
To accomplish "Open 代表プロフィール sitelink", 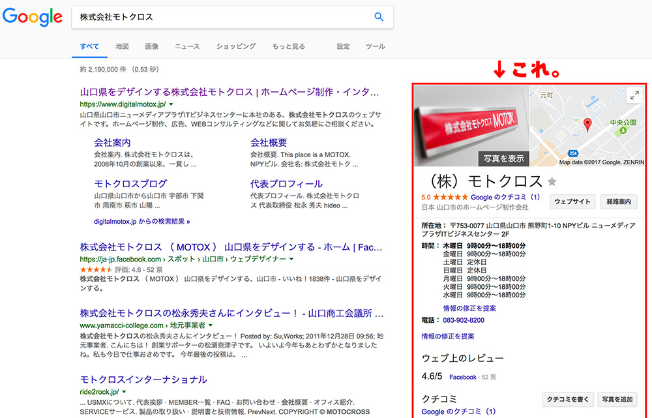I will coord(286,183).
